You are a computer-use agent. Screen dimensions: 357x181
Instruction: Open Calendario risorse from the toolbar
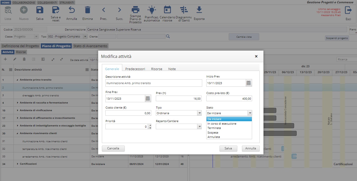(x=167, y=10)
